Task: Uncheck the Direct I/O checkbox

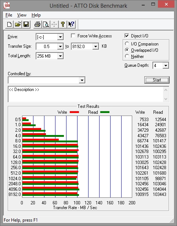Action: click(x=127, y=36)
